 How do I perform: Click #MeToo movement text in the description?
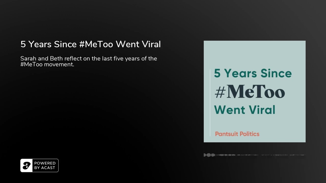pos(47,64)
